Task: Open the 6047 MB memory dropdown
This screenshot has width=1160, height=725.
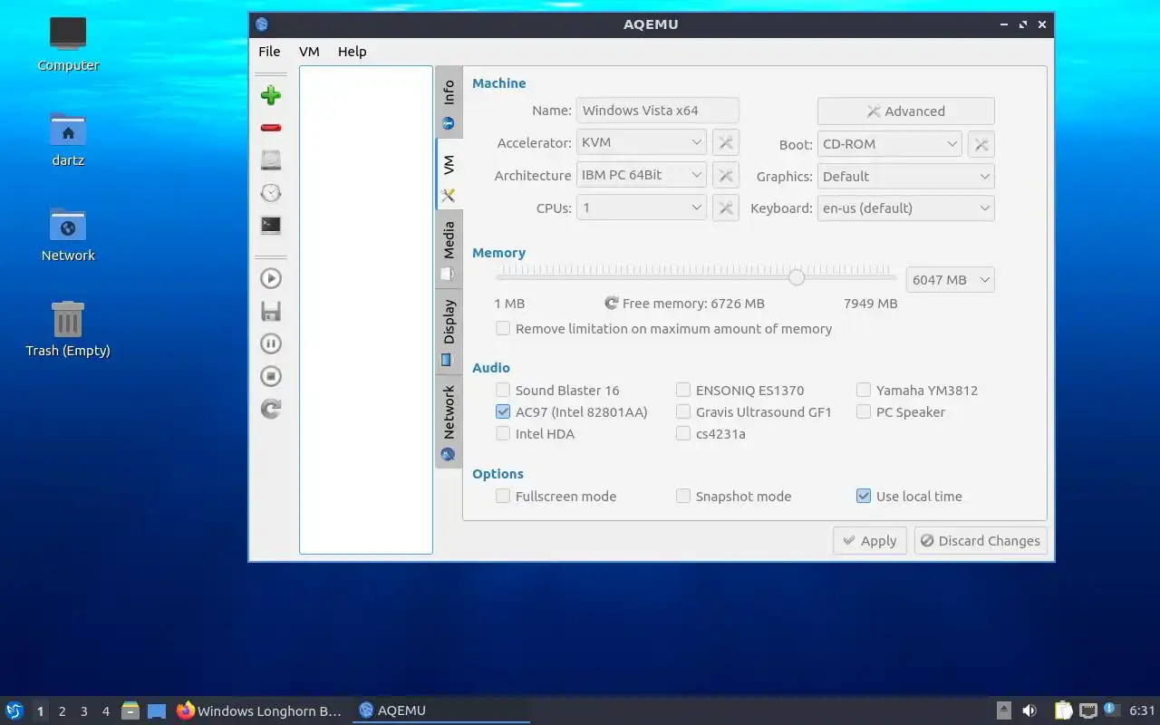Action: [x=950, y=280]
